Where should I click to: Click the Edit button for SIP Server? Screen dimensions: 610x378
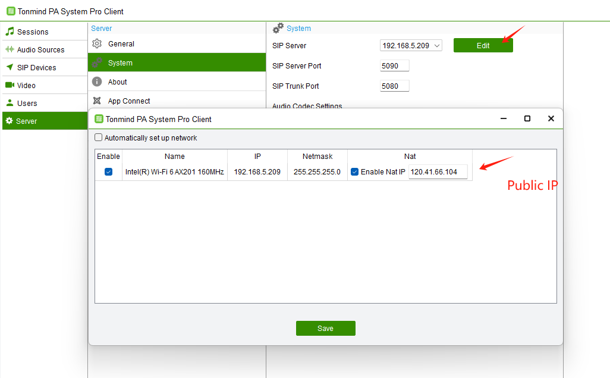483,46
